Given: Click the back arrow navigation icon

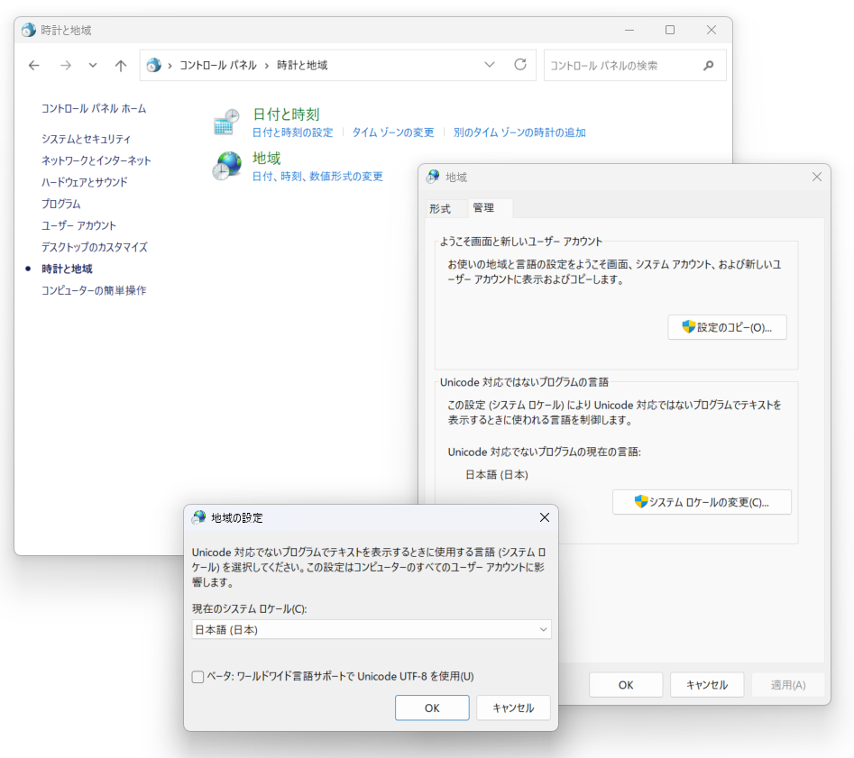Looking at the screenshot, I should (33, 65).
